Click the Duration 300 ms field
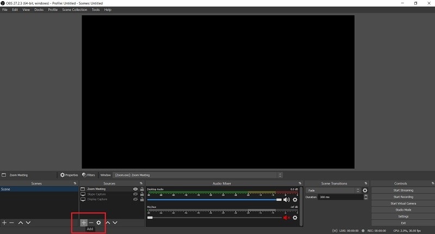The image size is (435, 234). pos(340,197)
